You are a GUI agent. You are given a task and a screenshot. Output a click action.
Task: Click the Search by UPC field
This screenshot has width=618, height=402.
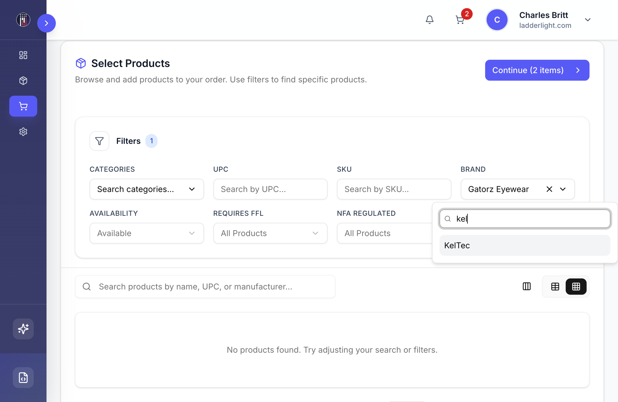click(270, 189)
